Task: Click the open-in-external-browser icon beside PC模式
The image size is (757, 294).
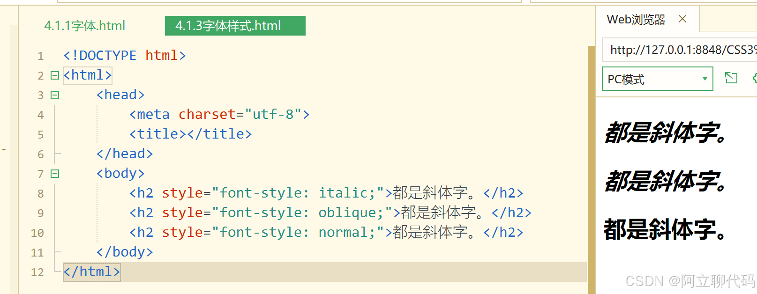Action: (731, 78)
